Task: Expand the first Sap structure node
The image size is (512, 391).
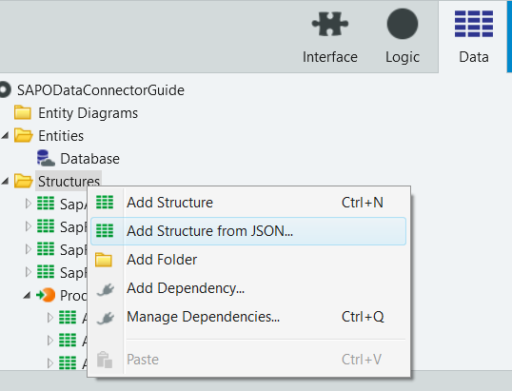Action: click(29, 204)
